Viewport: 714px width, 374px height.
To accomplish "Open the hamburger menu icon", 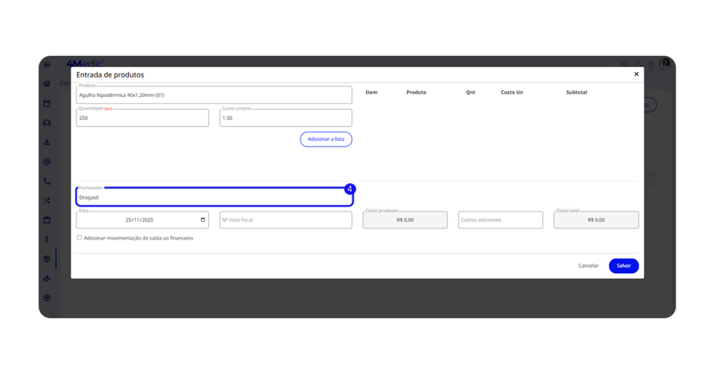I will click(47, 65).
